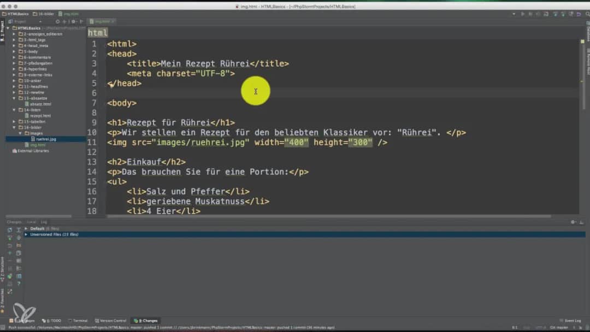The height and width of the screenshot is (332, 590).
Task: Refresh the project tree with sync icon
Action: (58, 21)
